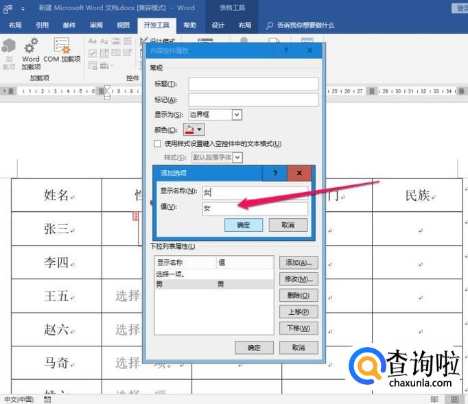Image resolution: width=468 pixels, height=404 pixels.
Task: Close the 内容控件属性 dialog
Action: [310, 50]
